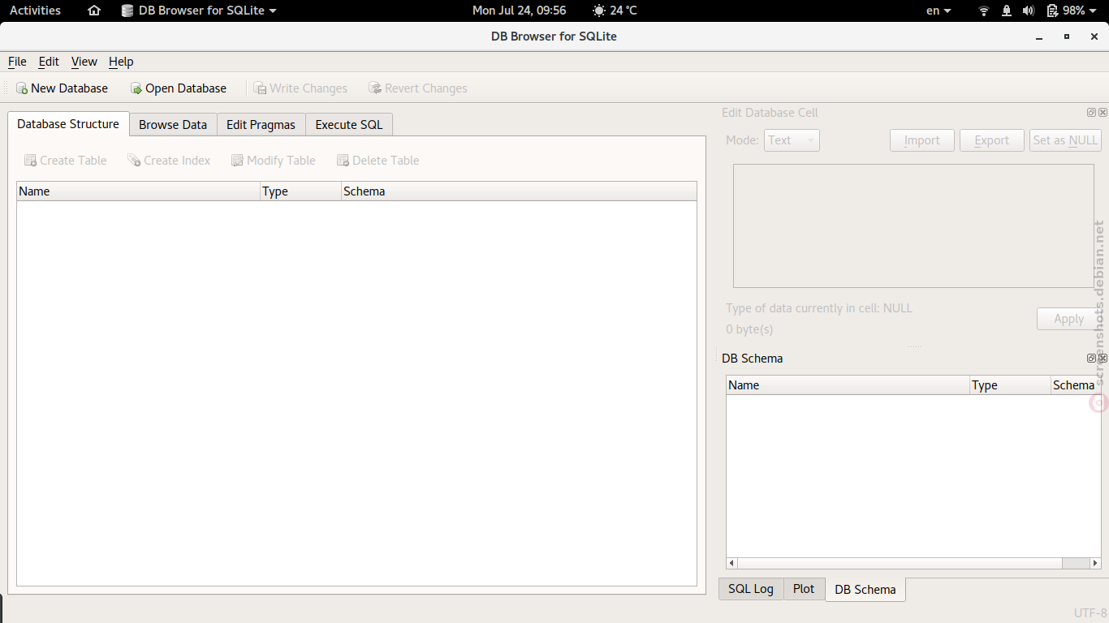Maximize the DB Browser window
1109x623 pixels.
pos(1067,37)
